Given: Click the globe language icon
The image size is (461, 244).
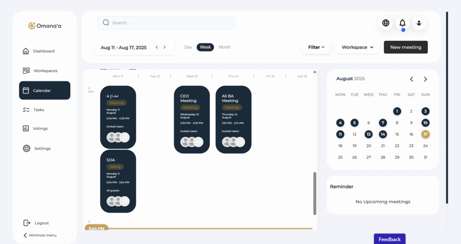Looking at the screenshot, I should pyautogui.click(x=385, y=23).
